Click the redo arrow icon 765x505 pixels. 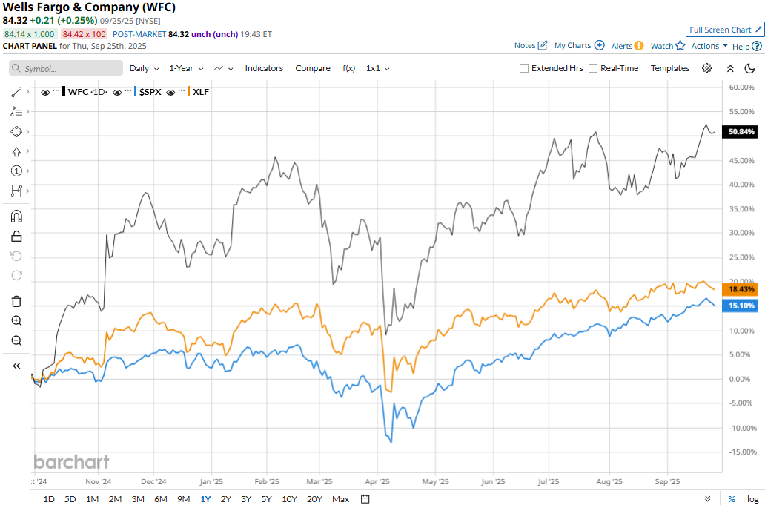pyautogui.click(x=16, y=275)
